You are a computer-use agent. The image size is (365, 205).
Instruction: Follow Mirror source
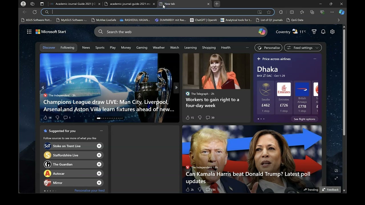pyautogui.click(x=99, y=183)
